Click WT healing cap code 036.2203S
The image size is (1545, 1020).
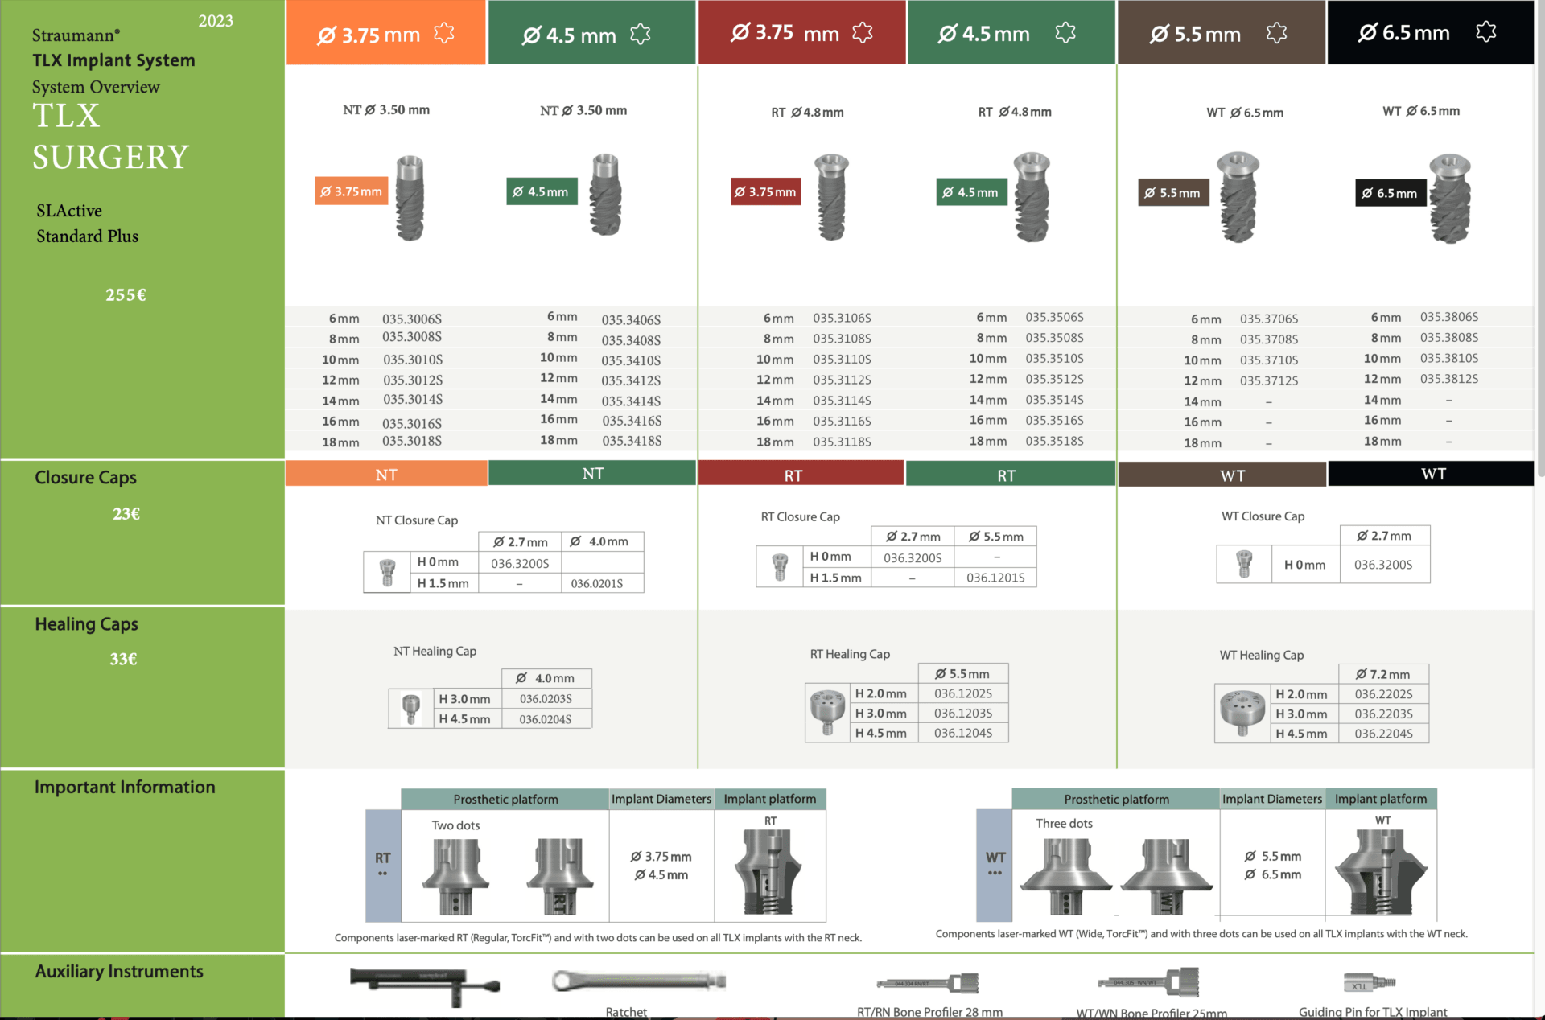coord(1383,714)
